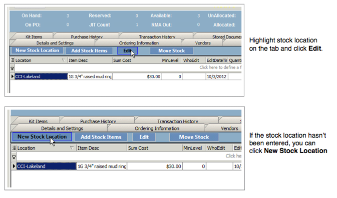This screenshot has height=198, width=337.
Task: Sort by the Item Desc column header in the upper grid
Action: pyautogui.click(x=90, y=60)
